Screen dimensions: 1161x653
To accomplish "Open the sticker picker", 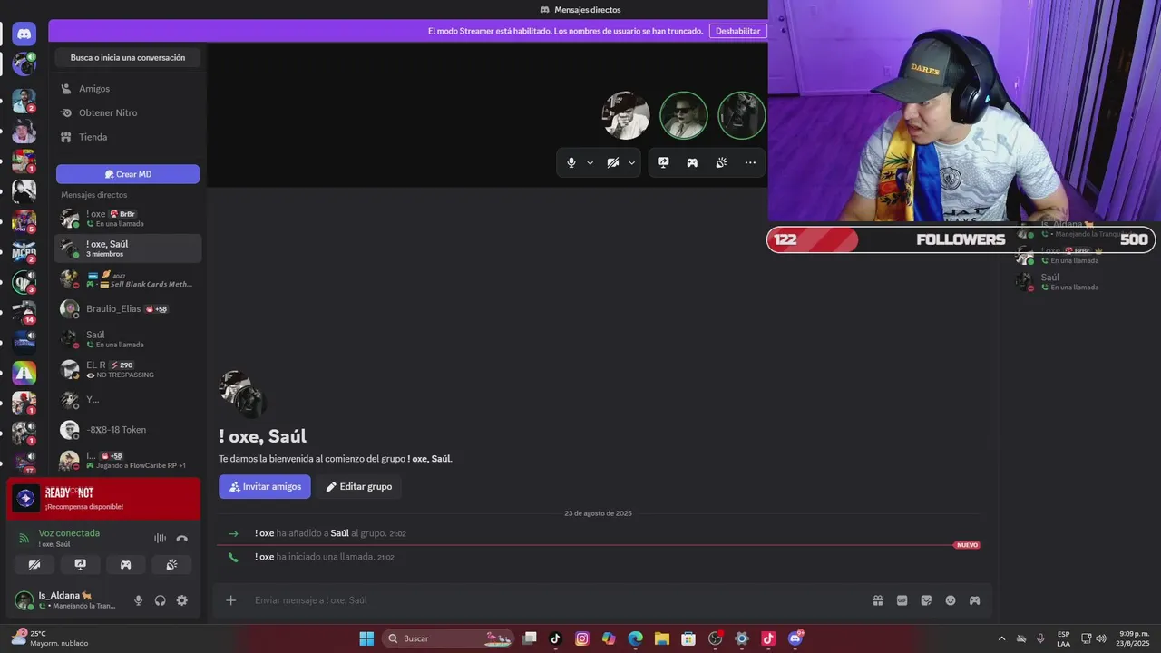I will [x=926, y=600].
